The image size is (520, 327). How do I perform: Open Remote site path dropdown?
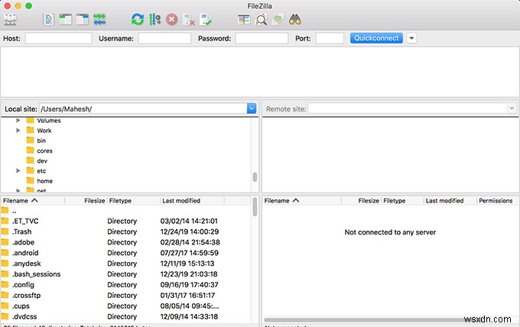[x=512, y=108]
